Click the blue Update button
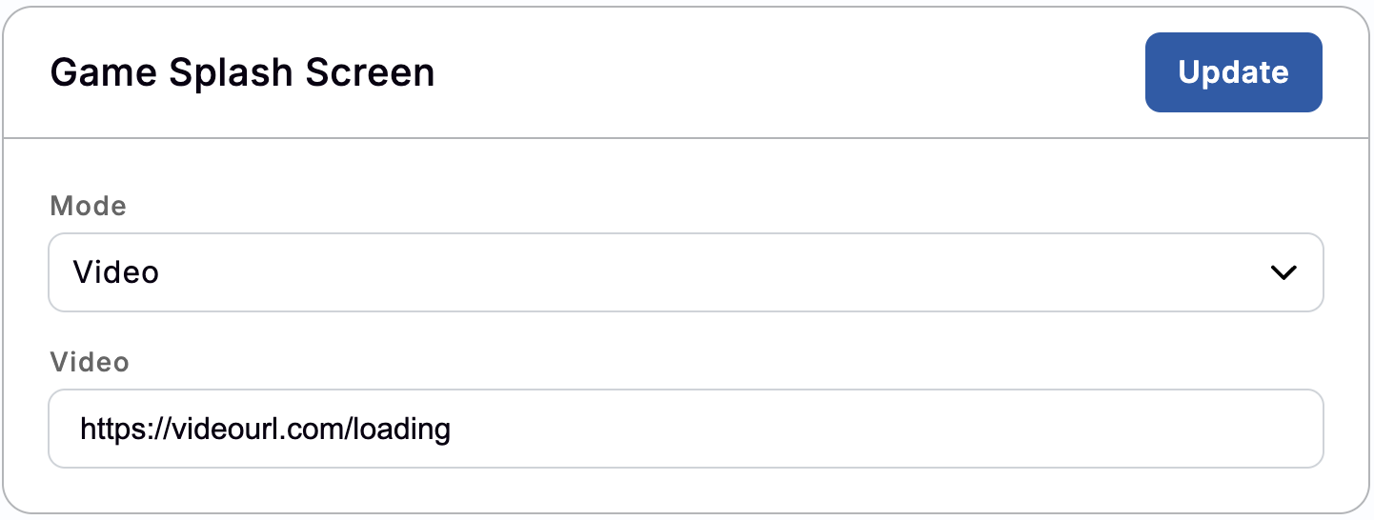Viewport: 1374px width, 520px height. click(1233, 72)
